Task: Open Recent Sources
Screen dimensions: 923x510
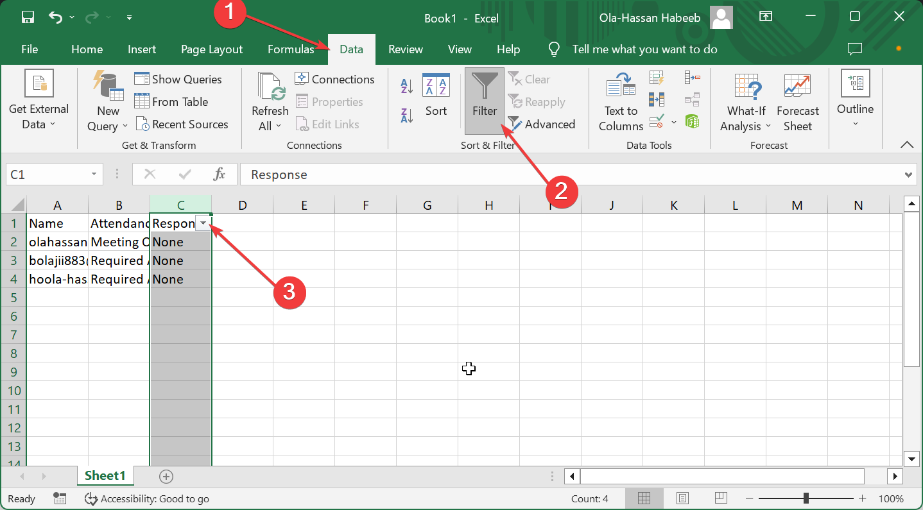Action: click(182, 124)
